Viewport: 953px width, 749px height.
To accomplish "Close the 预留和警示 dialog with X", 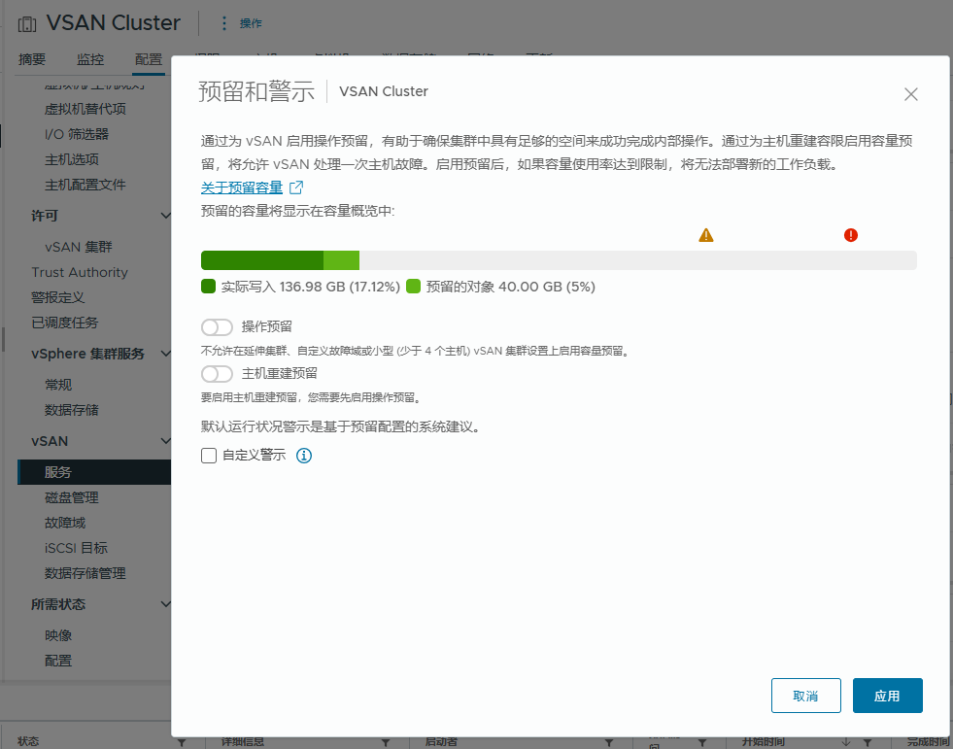I will 910,94.
